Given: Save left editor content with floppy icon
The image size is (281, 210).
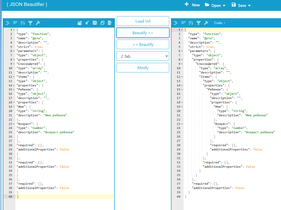Looking at the screenshot, I should pos(95,23).
